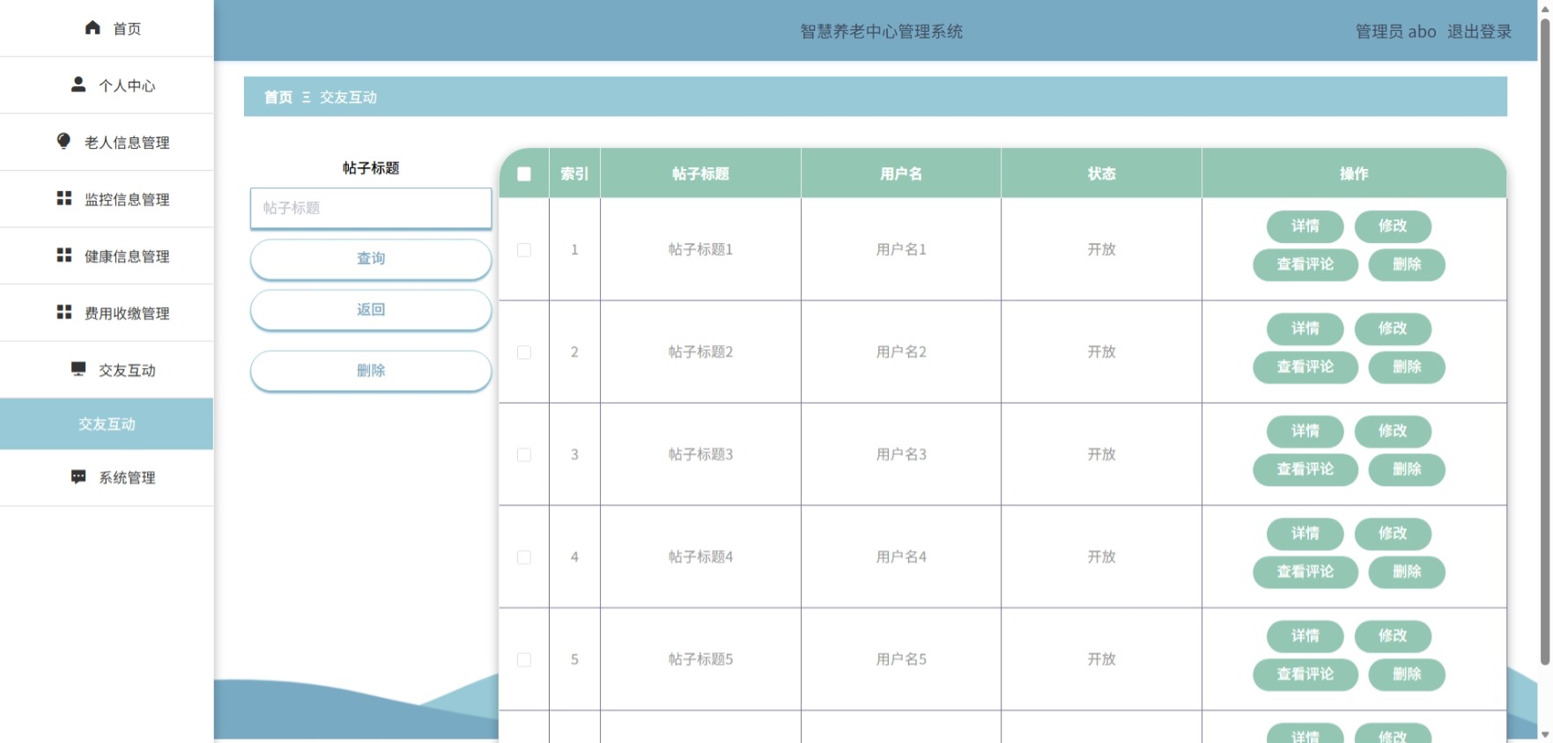Viewport: 1553px width, 743px height.
Task: Select the highlighted 交友互动 submenu item
Action: pyautogui.click(x=107, y=424)
